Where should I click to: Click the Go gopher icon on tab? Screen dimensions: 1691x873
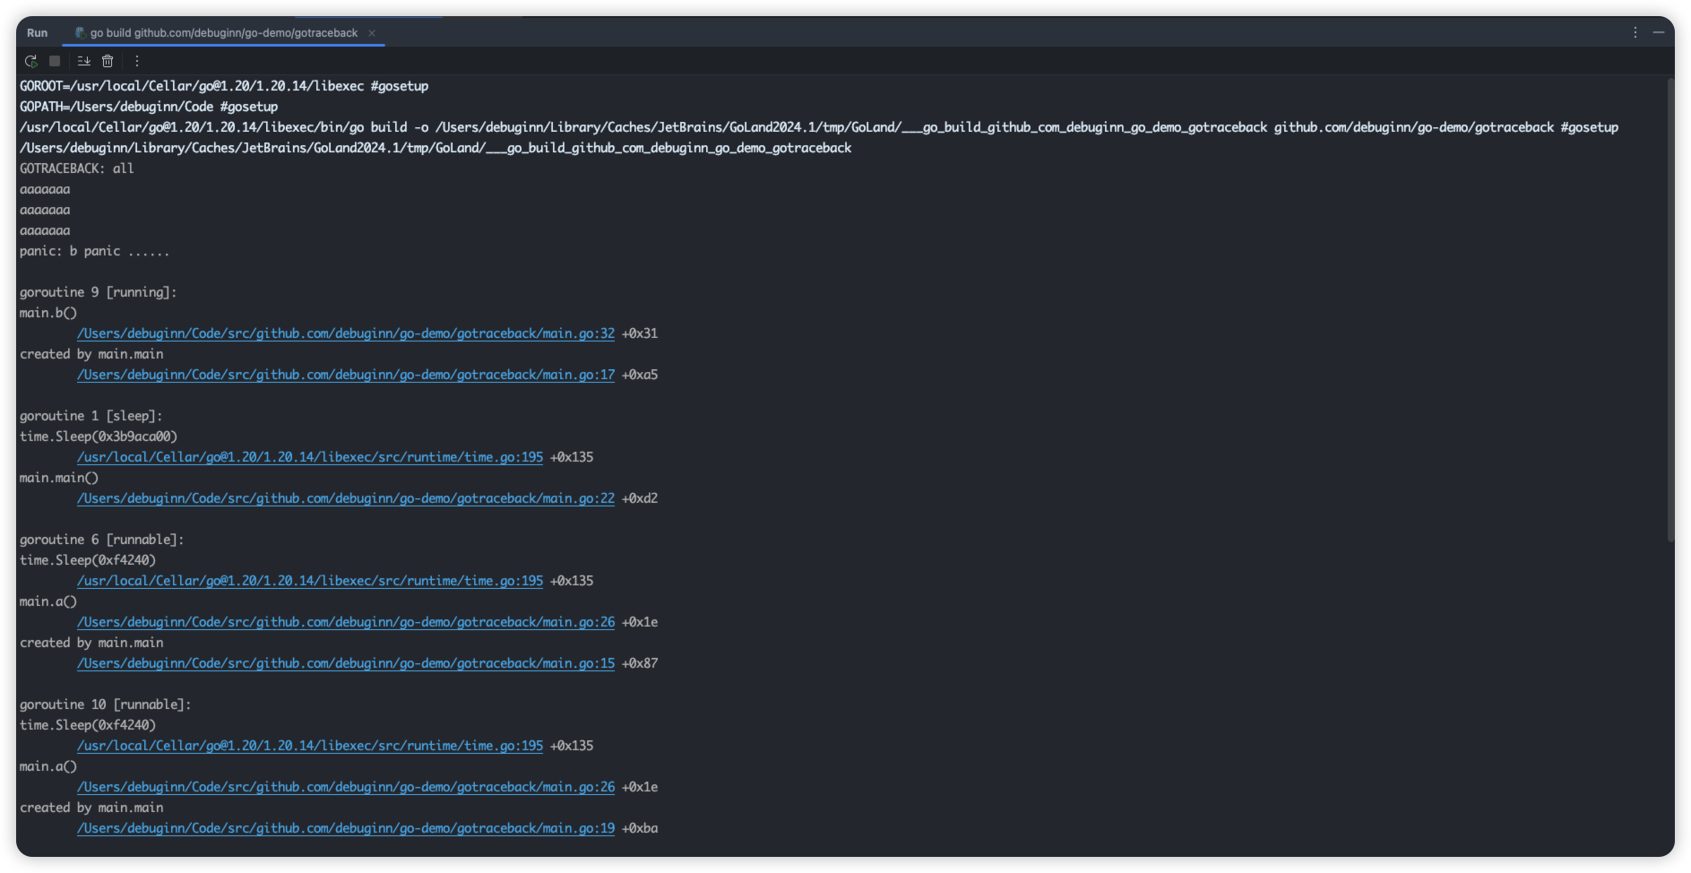click(80, 33)
